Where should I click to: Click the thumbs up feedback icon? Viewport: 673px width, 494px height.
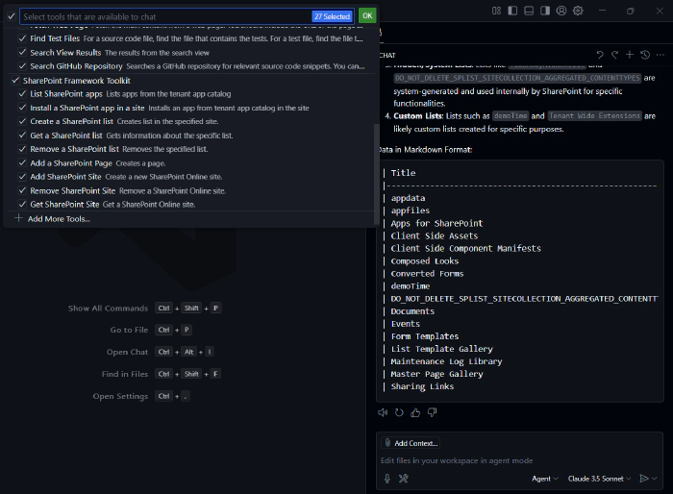pos(415,412)
